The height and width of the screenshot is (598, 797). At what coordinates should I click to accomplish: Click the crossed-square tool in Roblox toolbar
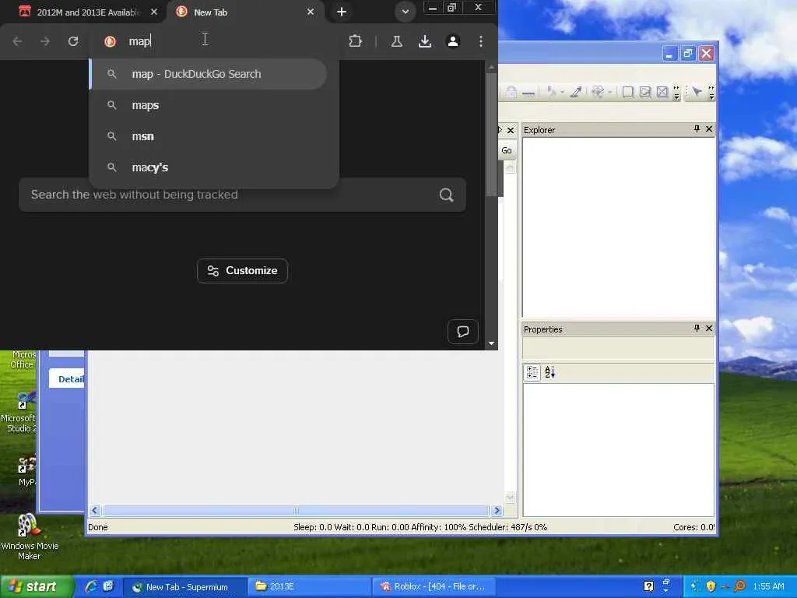click(662, 92)
